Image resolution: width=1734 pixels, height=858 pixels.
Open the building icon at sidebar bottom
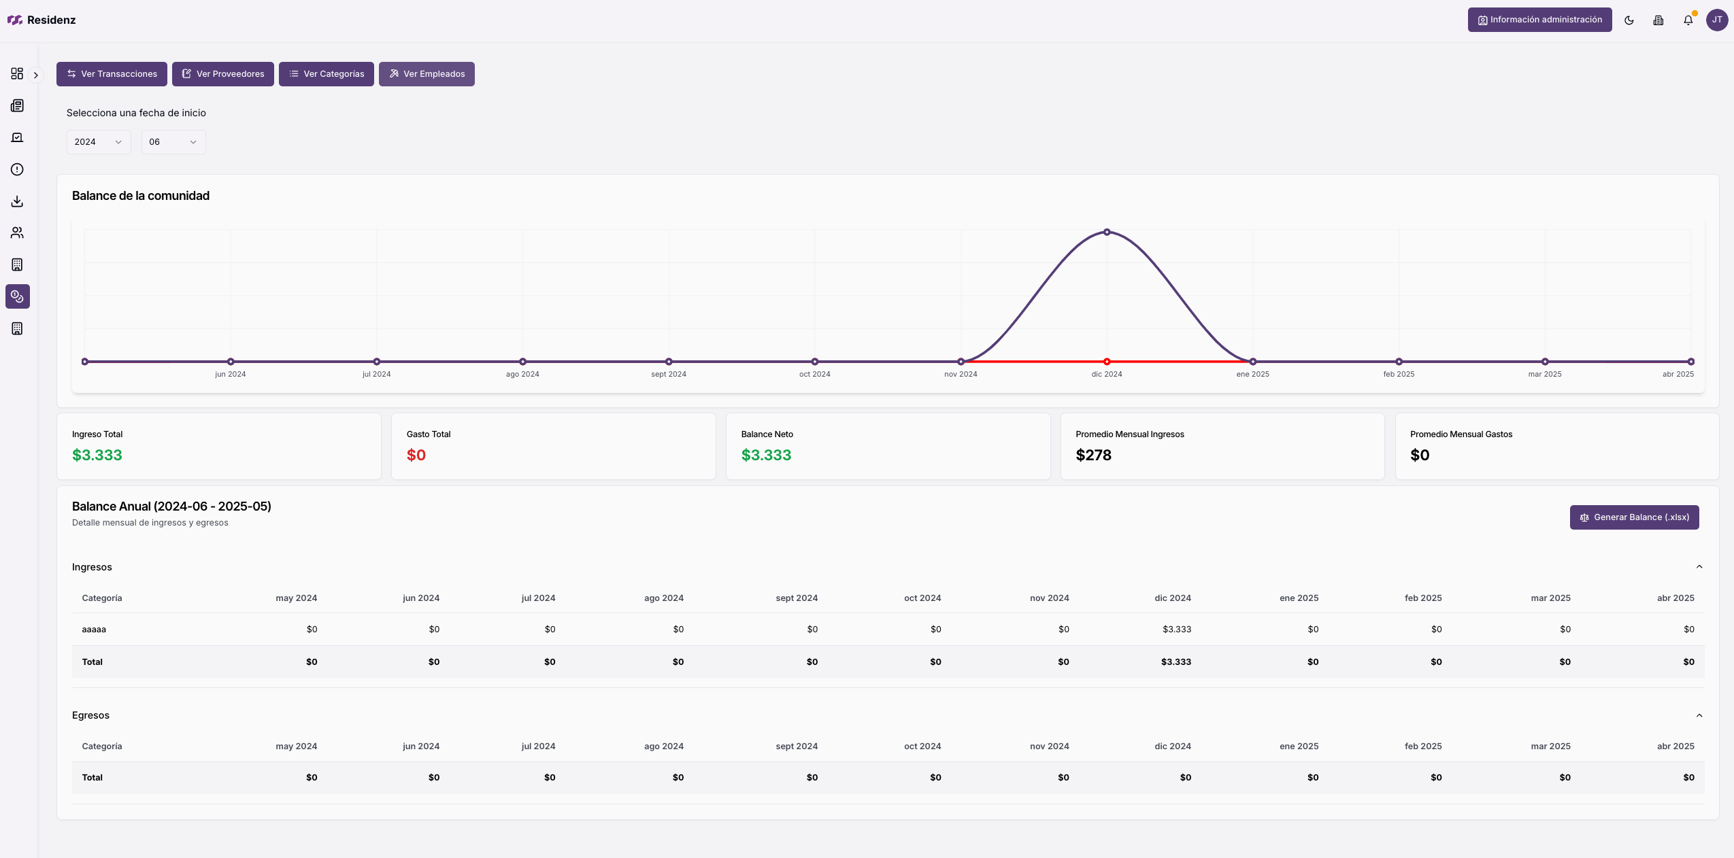coord(17,328)
